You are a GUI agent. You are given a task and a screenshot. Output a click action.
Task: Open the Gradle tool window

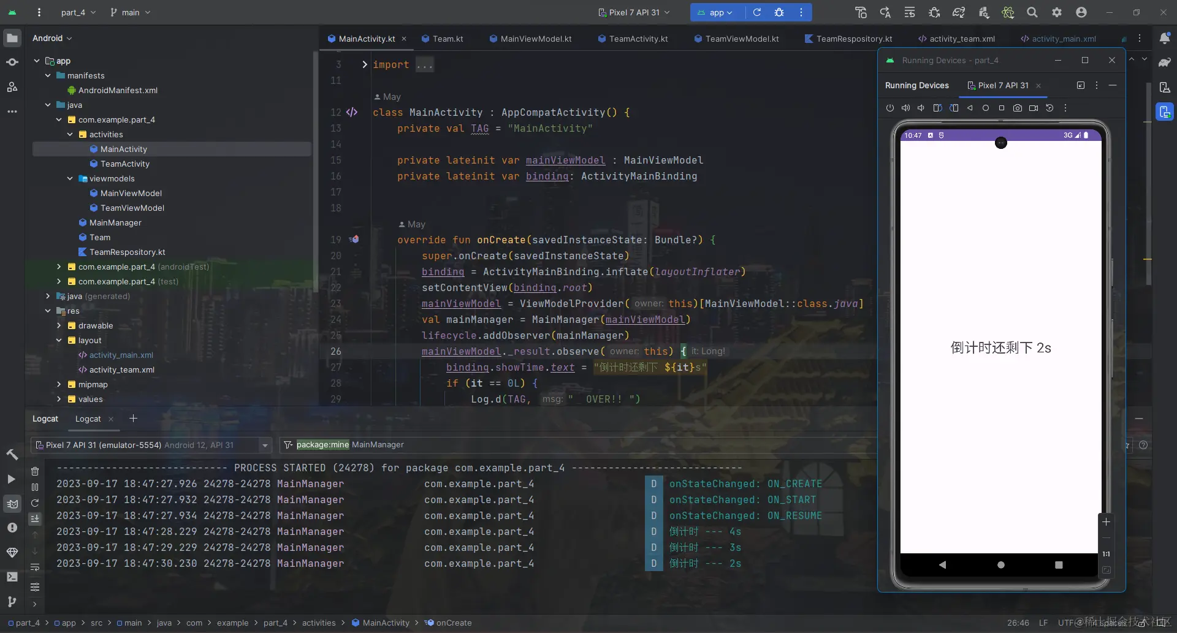tap(1165, 63)
